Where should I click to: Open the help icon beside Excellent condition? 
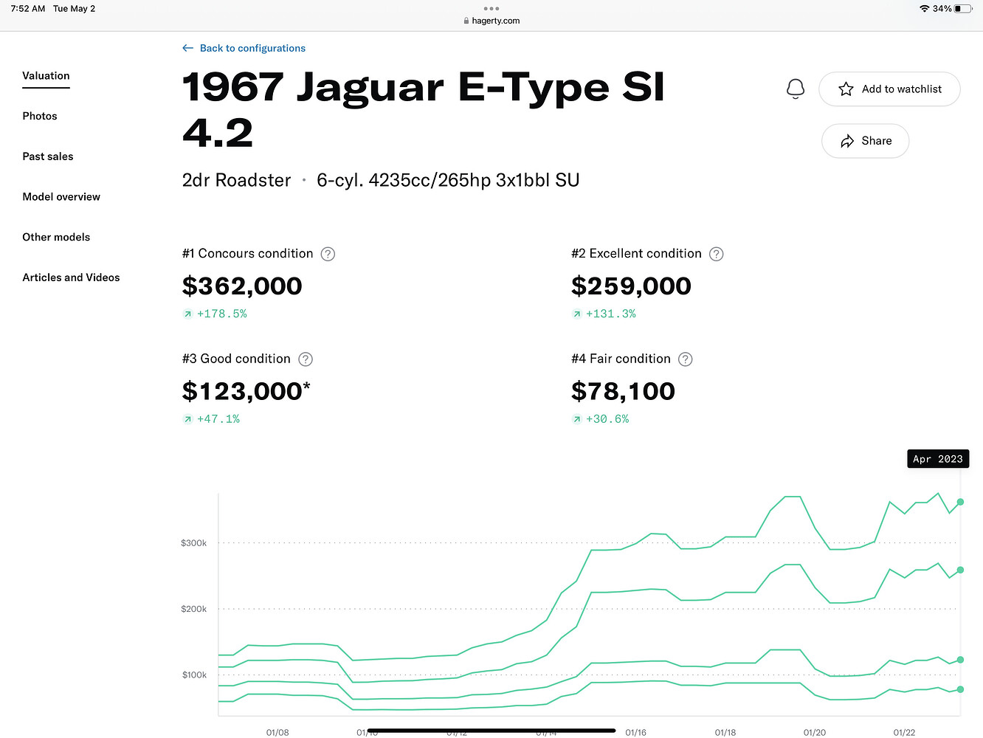coord(716,253)
